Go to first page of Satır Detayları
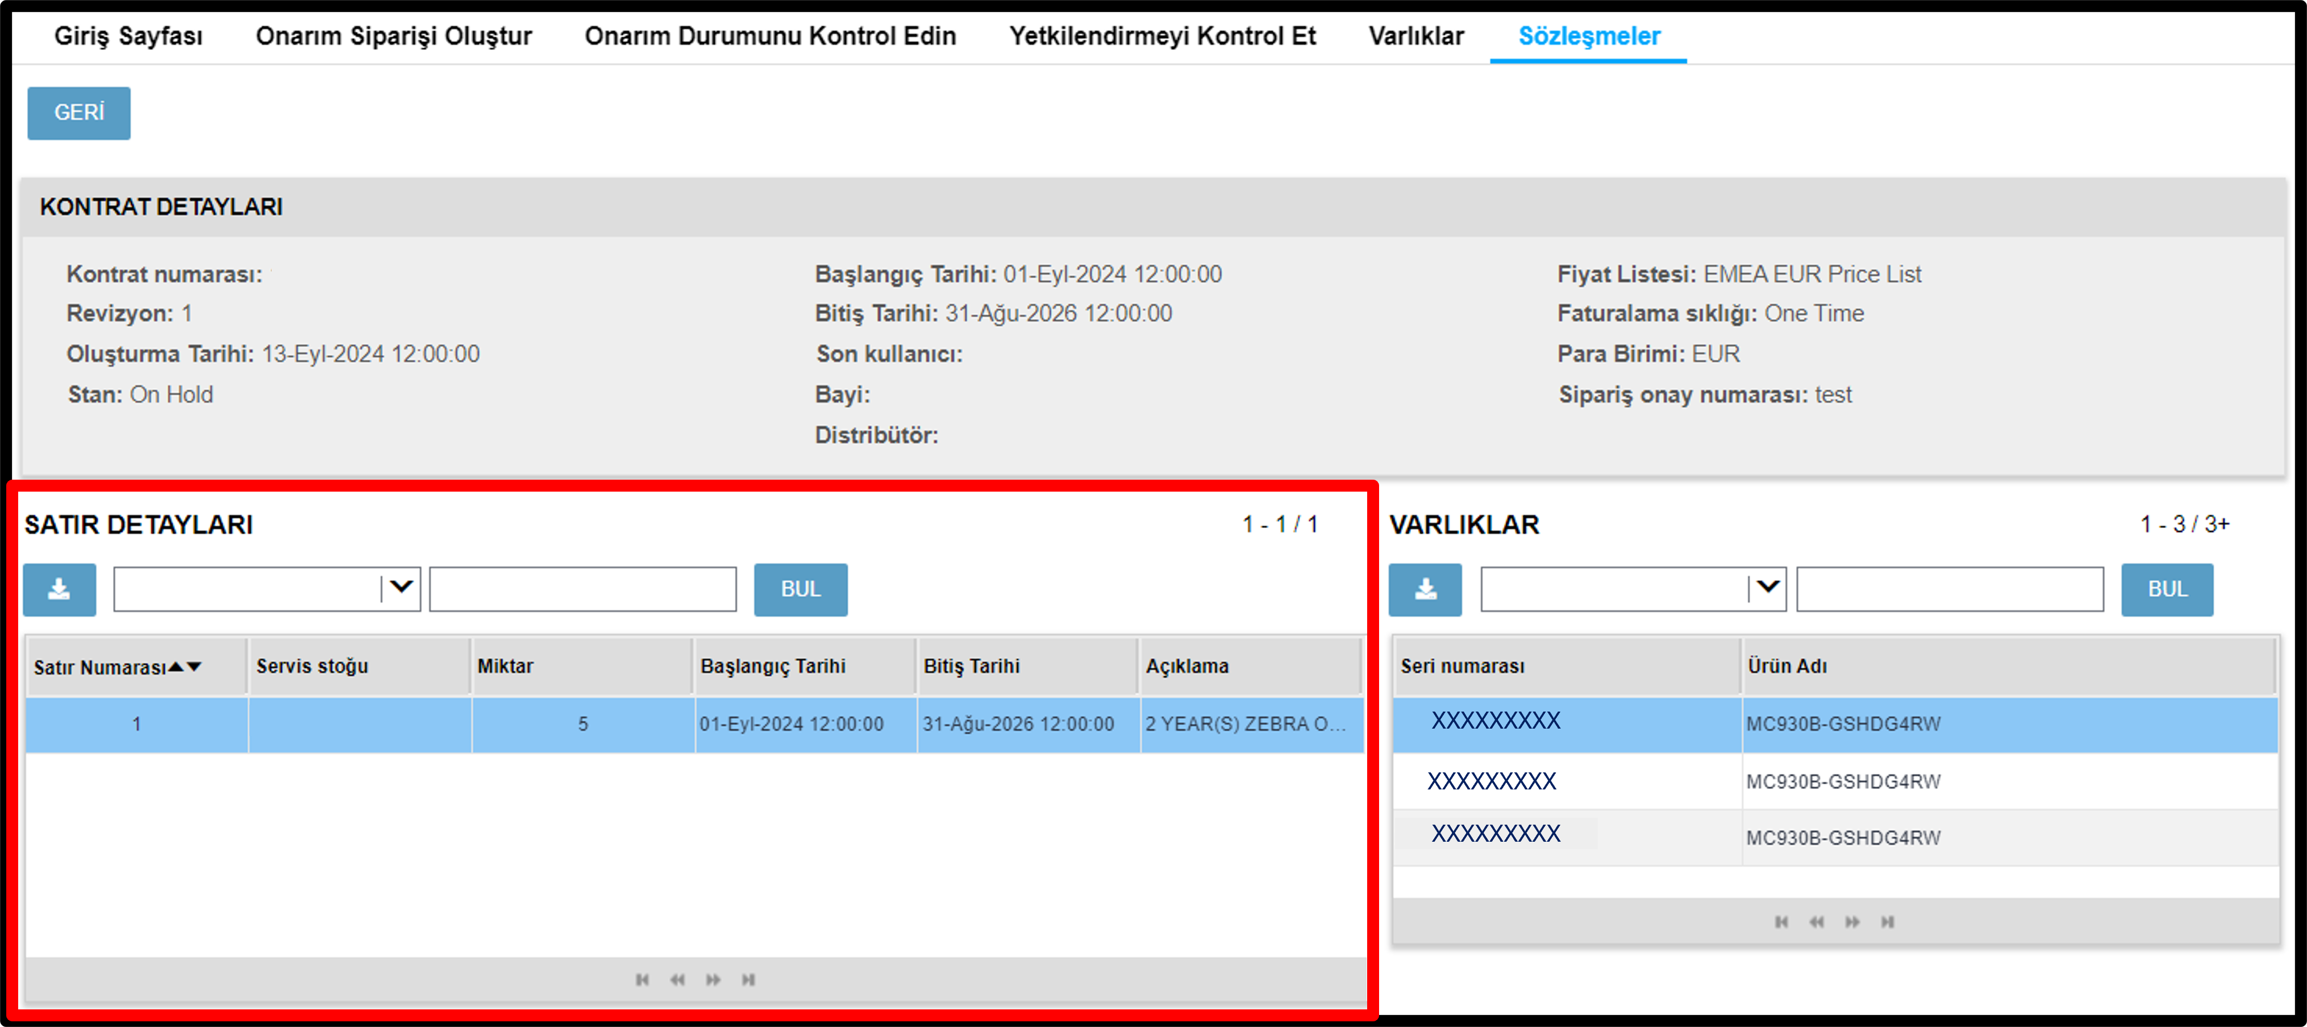 point(642,980)
